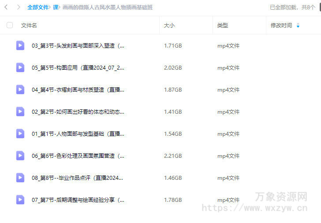Viewport: 321px width, 223px height.
Task: Open the 课 breadcrumb folder link
Action: tap(56, 7)
